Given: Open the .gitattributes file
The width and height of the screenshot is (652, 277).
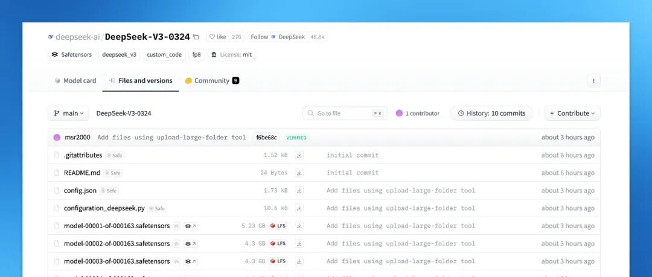Looking at the screenshot, I should click(x=83, y=155).
